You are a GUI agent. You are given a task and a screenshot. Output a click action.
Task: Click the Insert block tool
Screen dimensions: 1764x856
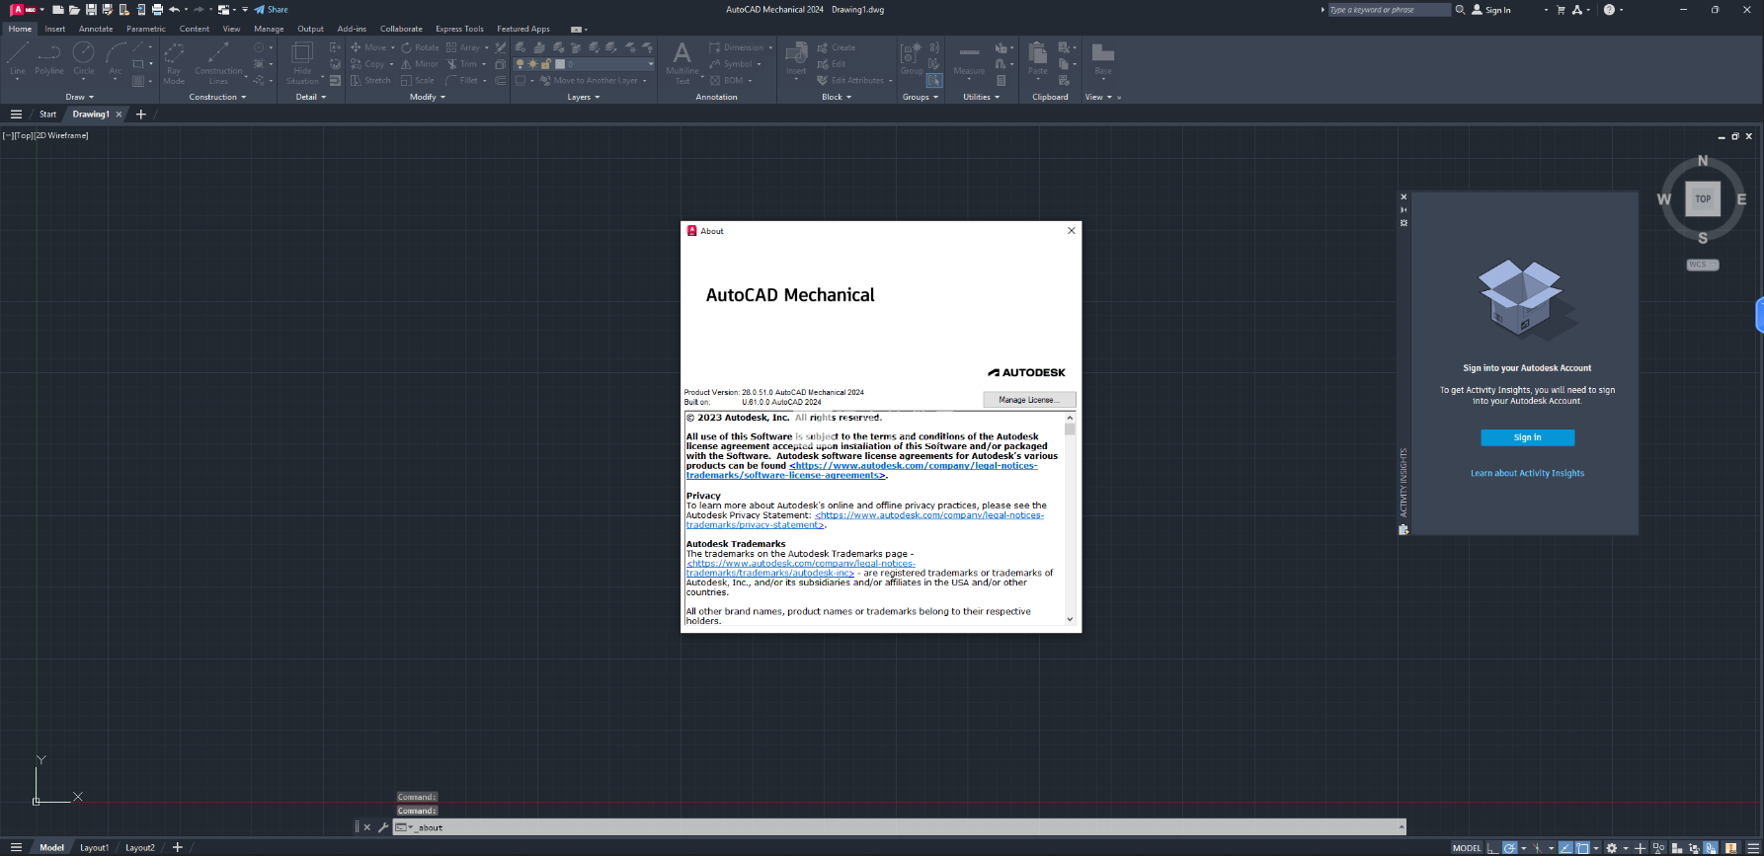tap(796, 58)
